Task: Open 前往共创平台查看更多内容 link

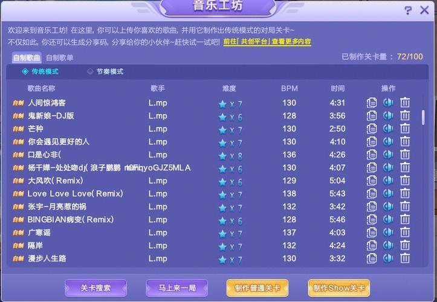Action: point(267,42)
